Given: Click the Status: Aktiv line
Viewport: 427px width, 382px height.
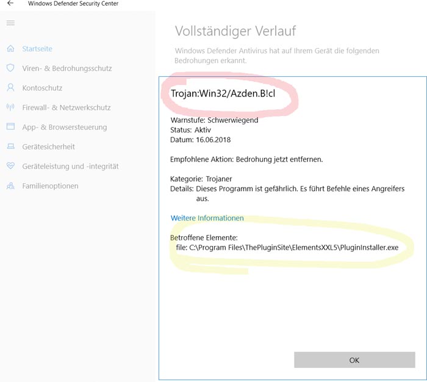Looking at the screenshot, I should pos(190,130).
